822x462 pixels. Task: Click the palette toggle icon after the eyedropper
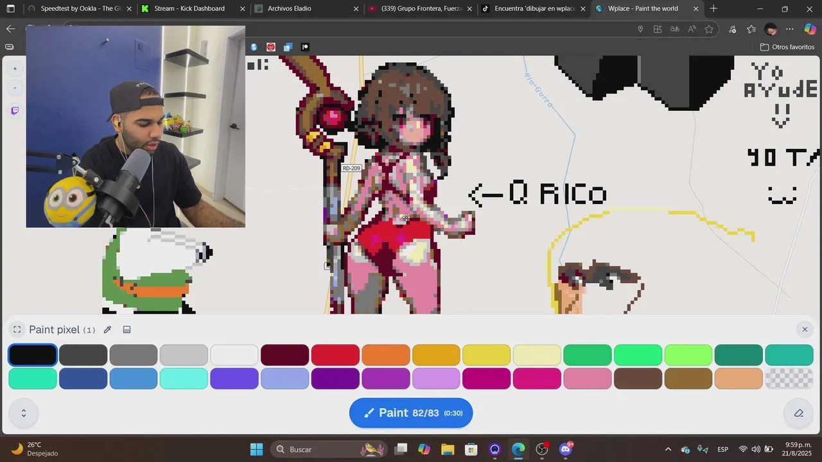pyautogui.click(x=127, y=330)
